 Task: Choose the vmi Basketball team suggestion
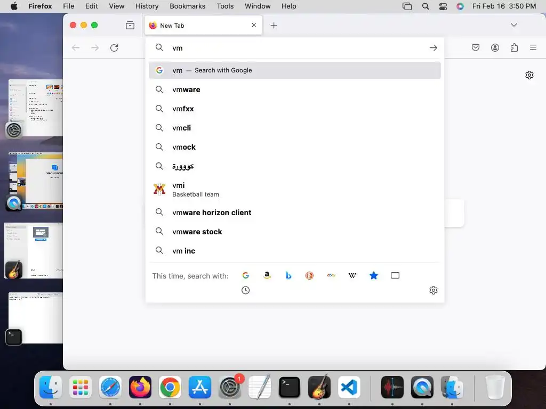[x=294, y=190]
